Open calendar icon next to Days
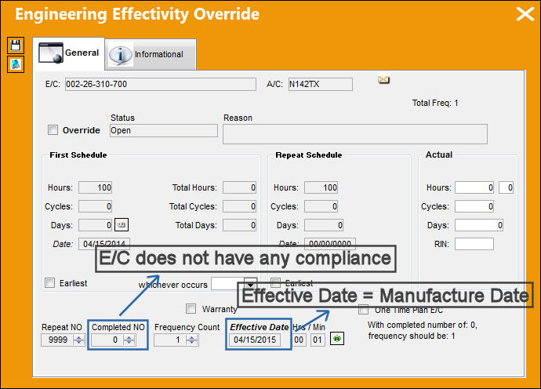The height and width of the screenshot is (389, 541). pos(122,225)
